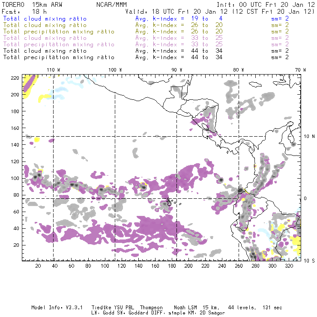The image size is (317, 317).
Task: Click the 'Tiedtke YSU PBL' text
Action: (x=113, y=308)
